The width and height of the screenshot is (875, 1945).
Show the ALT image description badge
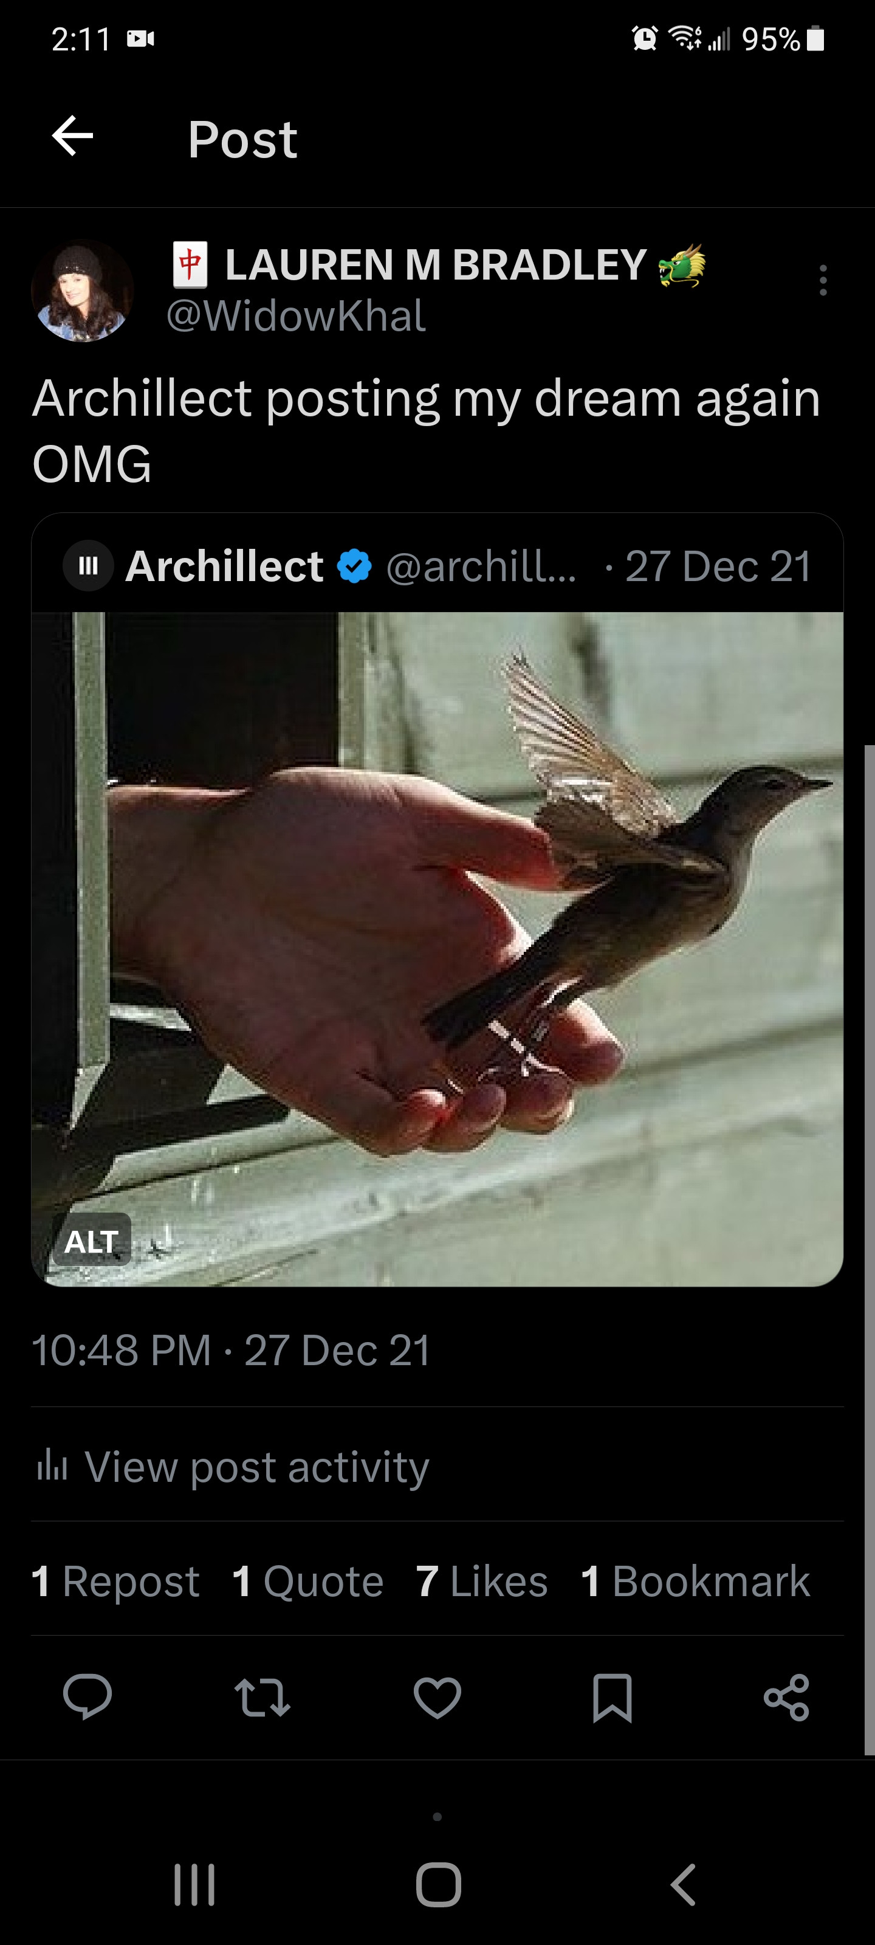91,1241
